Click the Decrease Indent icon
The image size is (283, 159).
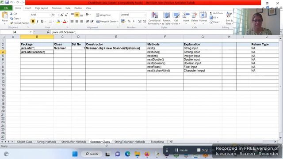(88, 21)
